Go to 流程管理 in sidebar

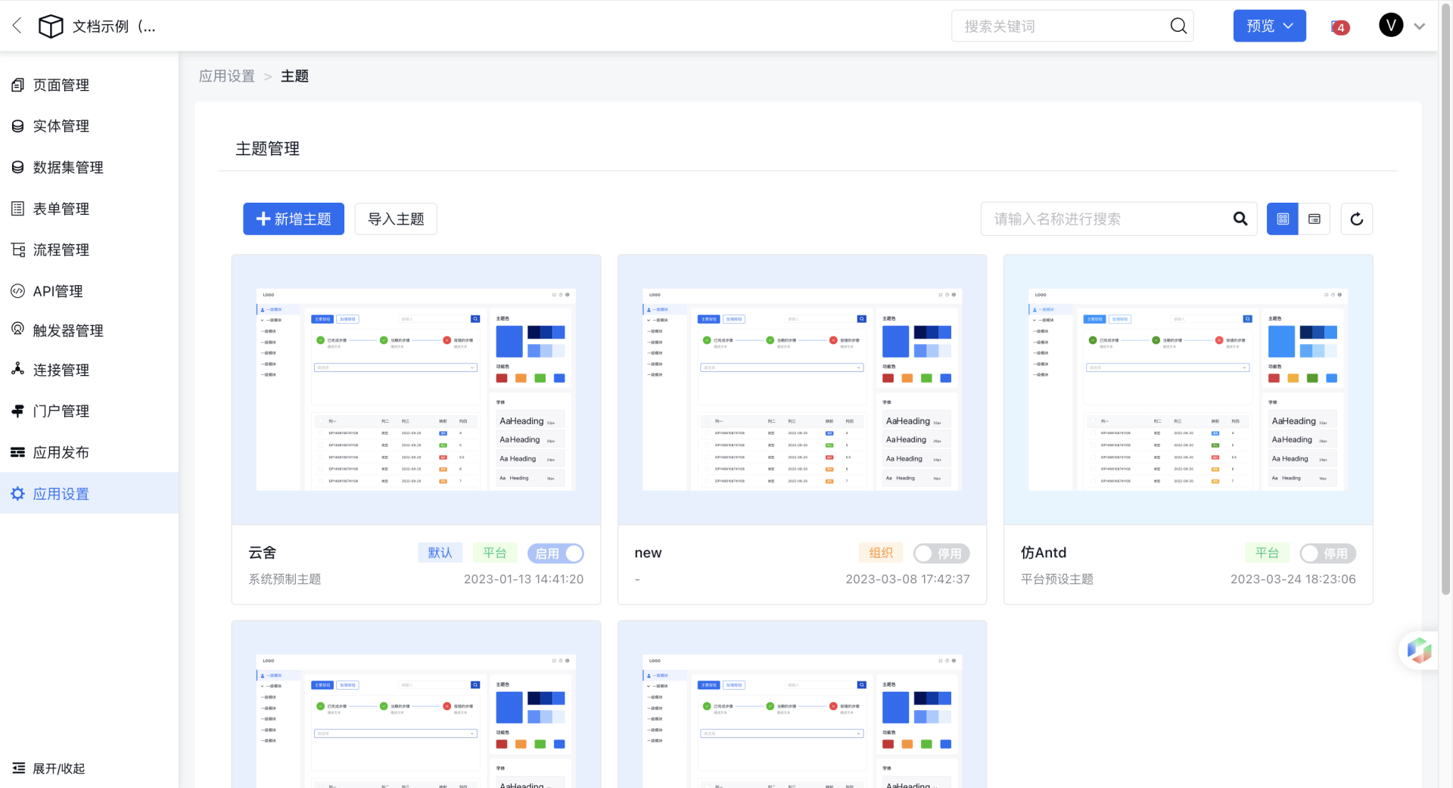point(61,250)
